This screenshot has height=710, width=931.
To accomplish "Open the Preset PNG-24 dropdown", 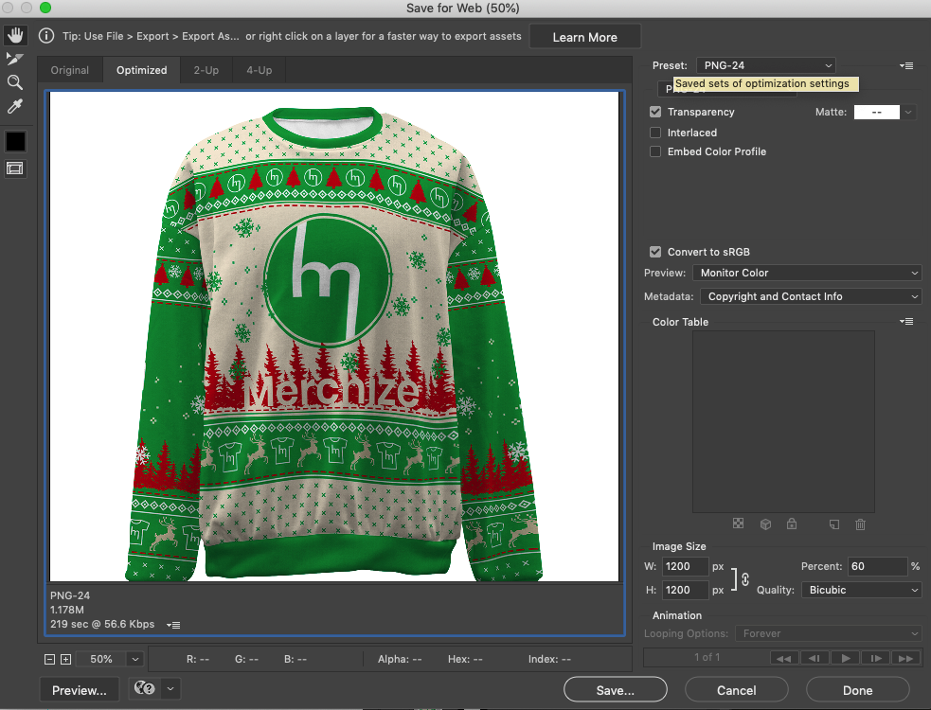I will [766, 65].
